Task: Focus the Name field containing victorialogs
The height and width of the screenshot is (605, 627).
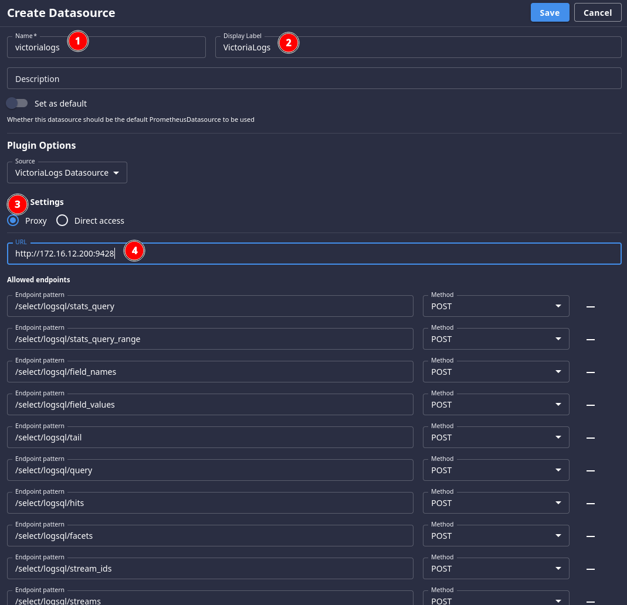Action: click(106, 47)
